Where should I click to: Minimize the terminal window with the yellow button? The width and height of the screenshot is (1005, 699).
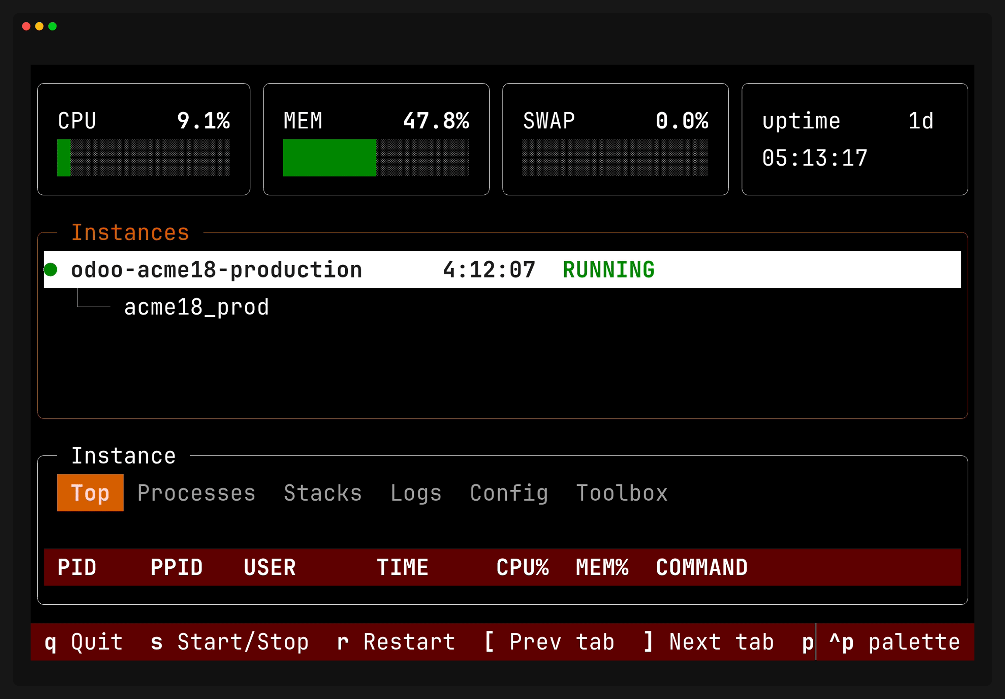coord(39,26)
